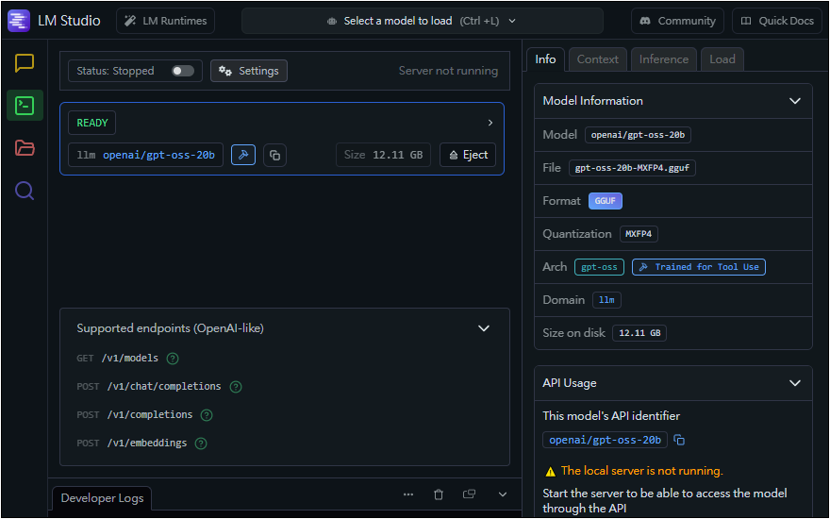
Task: Click the GGUF format badge
Action: pos(605,201)
